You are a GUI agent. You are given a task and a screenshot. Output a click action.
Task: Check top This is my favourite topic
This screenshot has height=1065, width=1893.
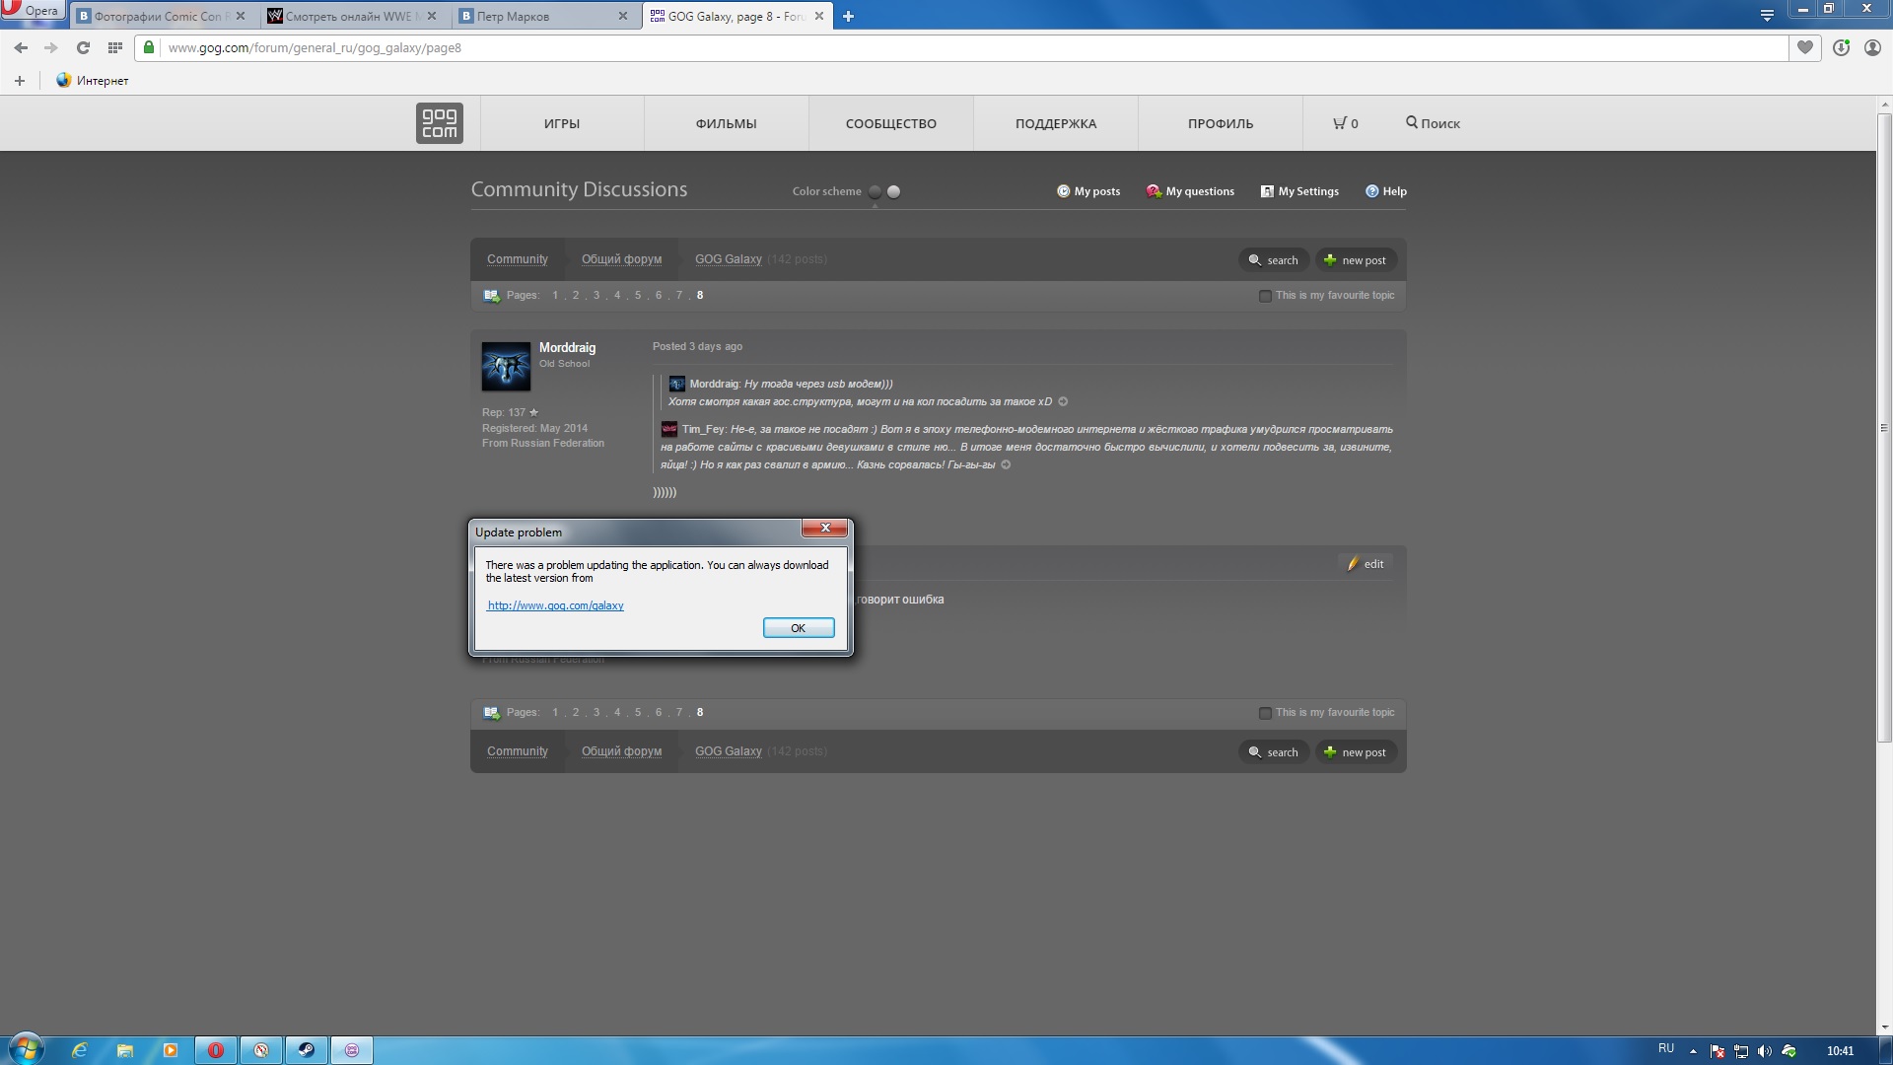[x=1265, y=296]
